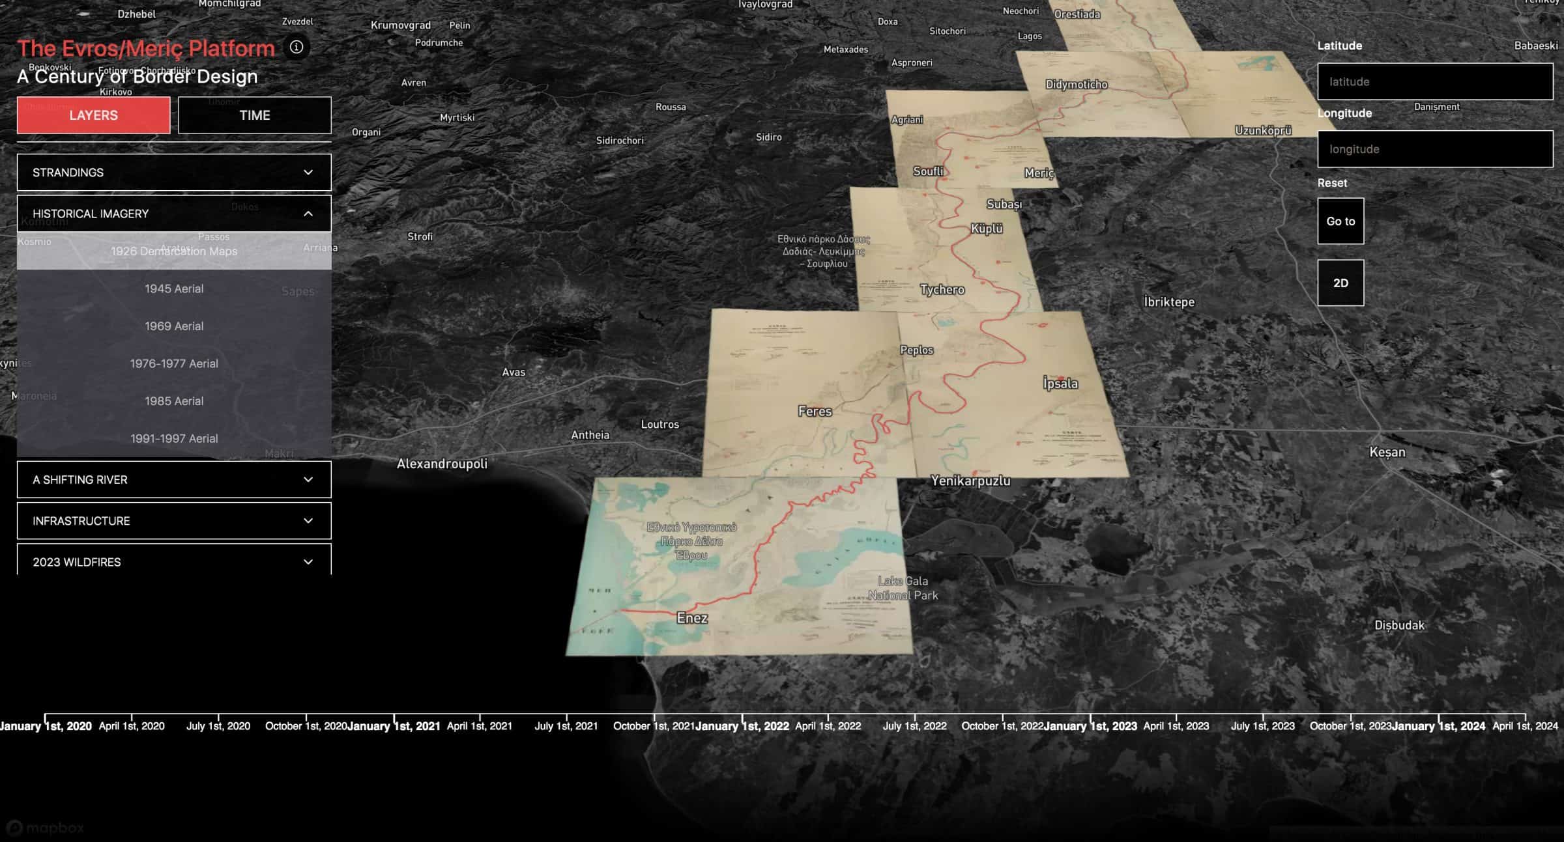The height and width of the screenshot is (842, 1564).
Task: Expand the A SHIFTING RIVER section
Action: point(173,479)
